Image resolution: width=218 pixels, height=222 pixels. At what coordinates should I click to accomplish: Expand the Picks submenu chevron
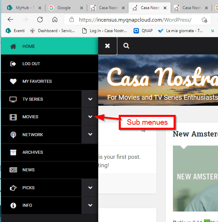click(x=90, y=188)
